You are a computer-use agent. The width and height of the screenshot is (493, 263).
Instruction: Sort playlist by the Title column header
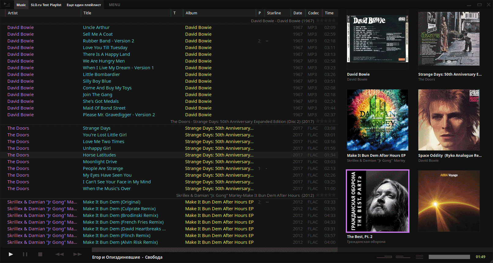pos(126,13)
